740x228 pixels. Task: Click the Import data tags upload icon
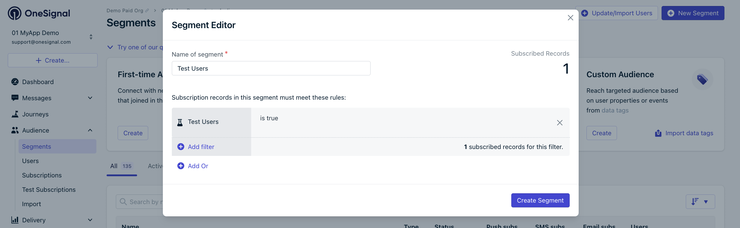[x=658, y=133]
